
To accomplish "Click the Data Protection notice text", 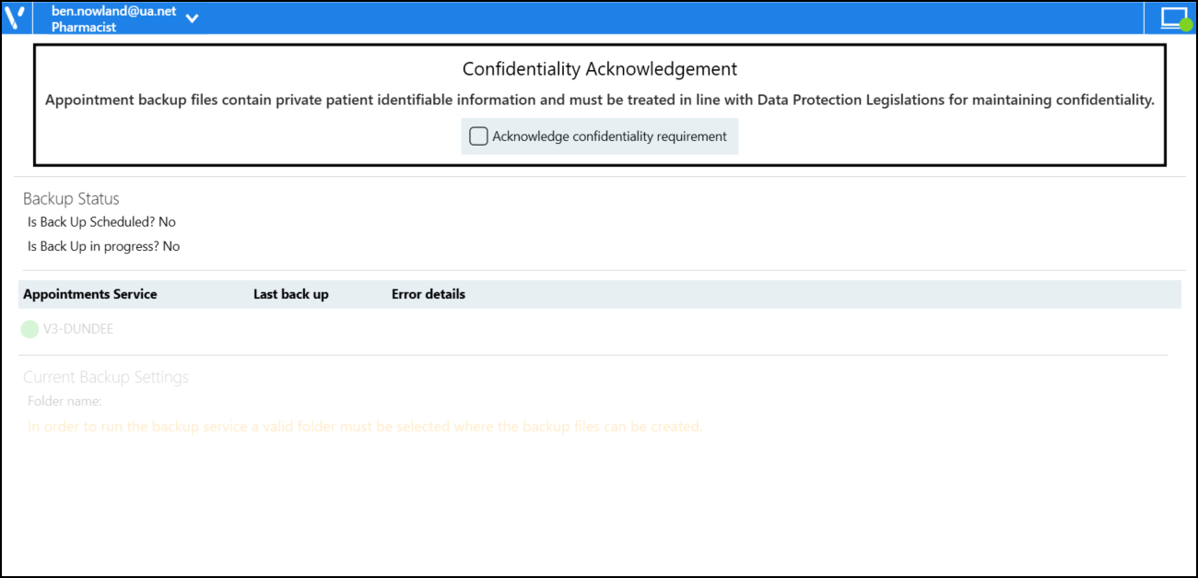I will 600,100.
